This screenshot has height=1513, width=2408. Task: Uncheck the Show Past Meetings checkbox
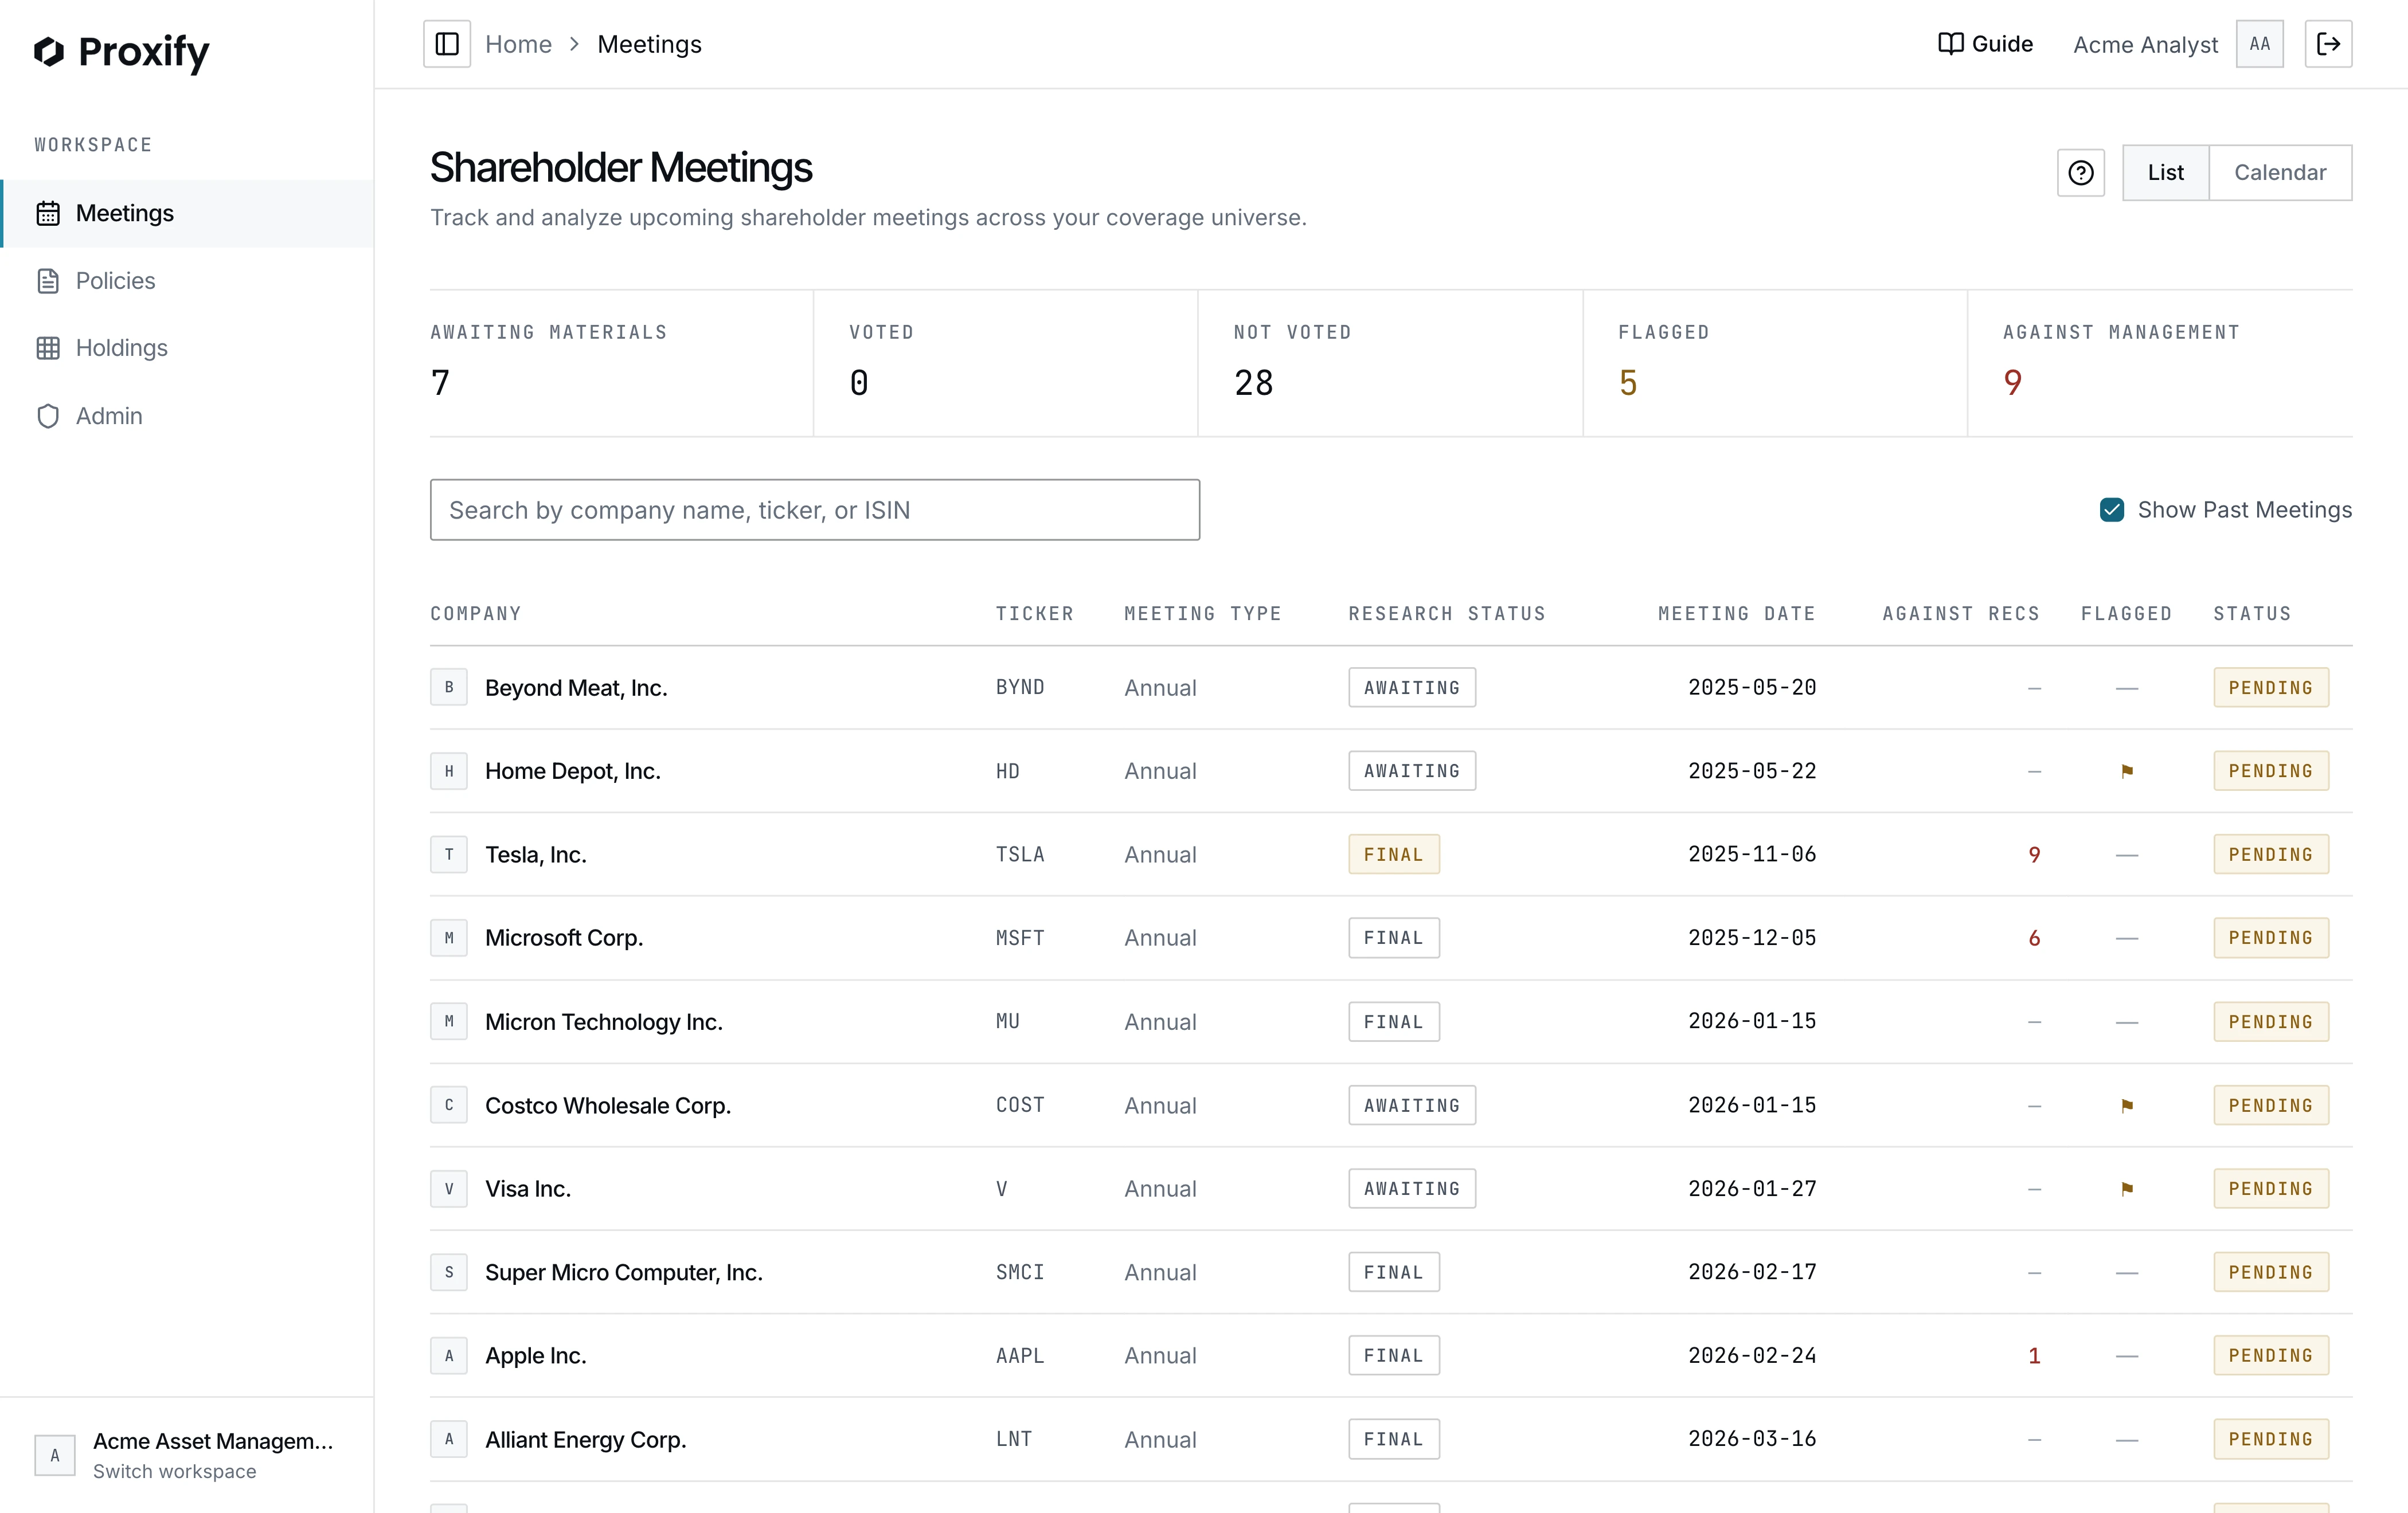pyautogui.click(x=2112, y=509)
